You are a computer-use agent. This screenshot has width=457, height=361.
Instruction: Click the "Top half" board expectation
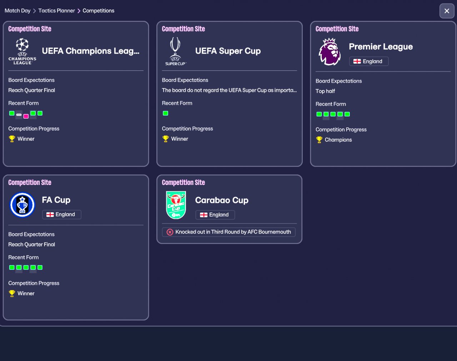tap(325, 91)
